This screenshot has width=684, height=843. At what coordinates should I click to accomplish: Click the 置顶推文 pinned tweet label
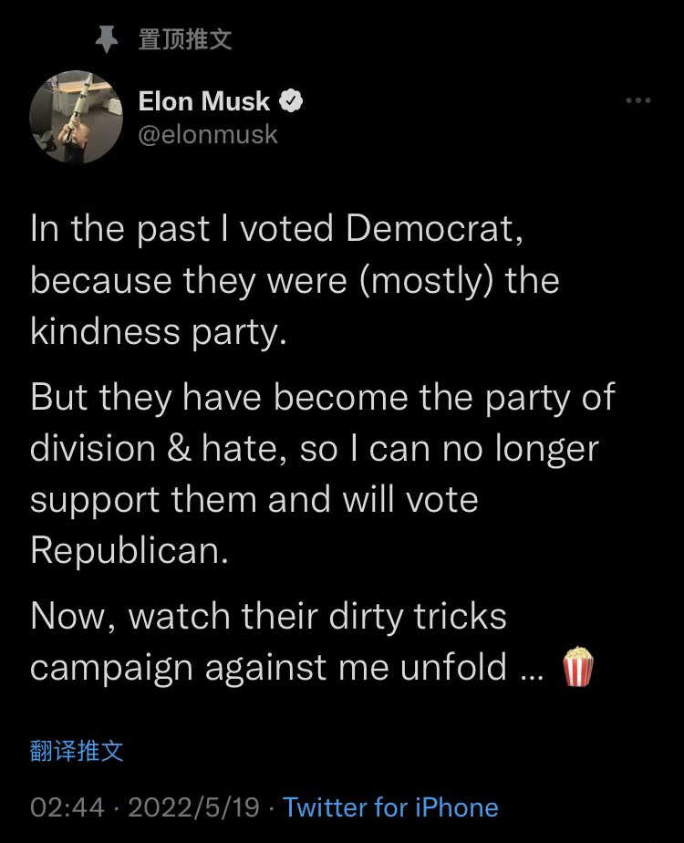click(x=185, y=40)
